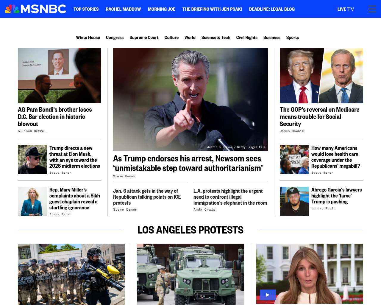
Task: Open the military vehicles photo
Action: [x=190, y=274]
